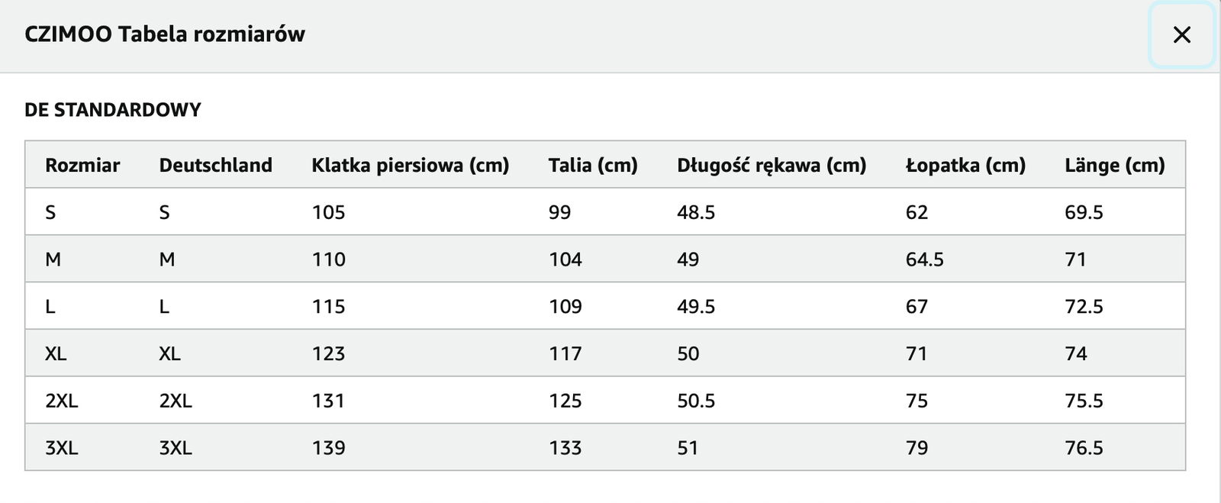
Task: Click waist value 104 for M
Action: 565,260
